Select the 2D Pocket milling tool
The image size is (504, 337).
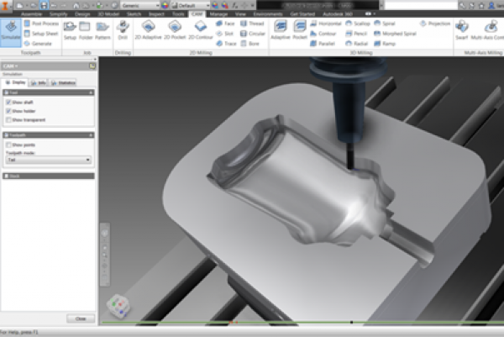(174, 31)
